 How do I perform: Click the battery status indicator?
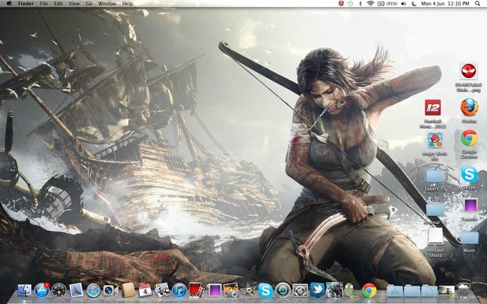(387, 3)
